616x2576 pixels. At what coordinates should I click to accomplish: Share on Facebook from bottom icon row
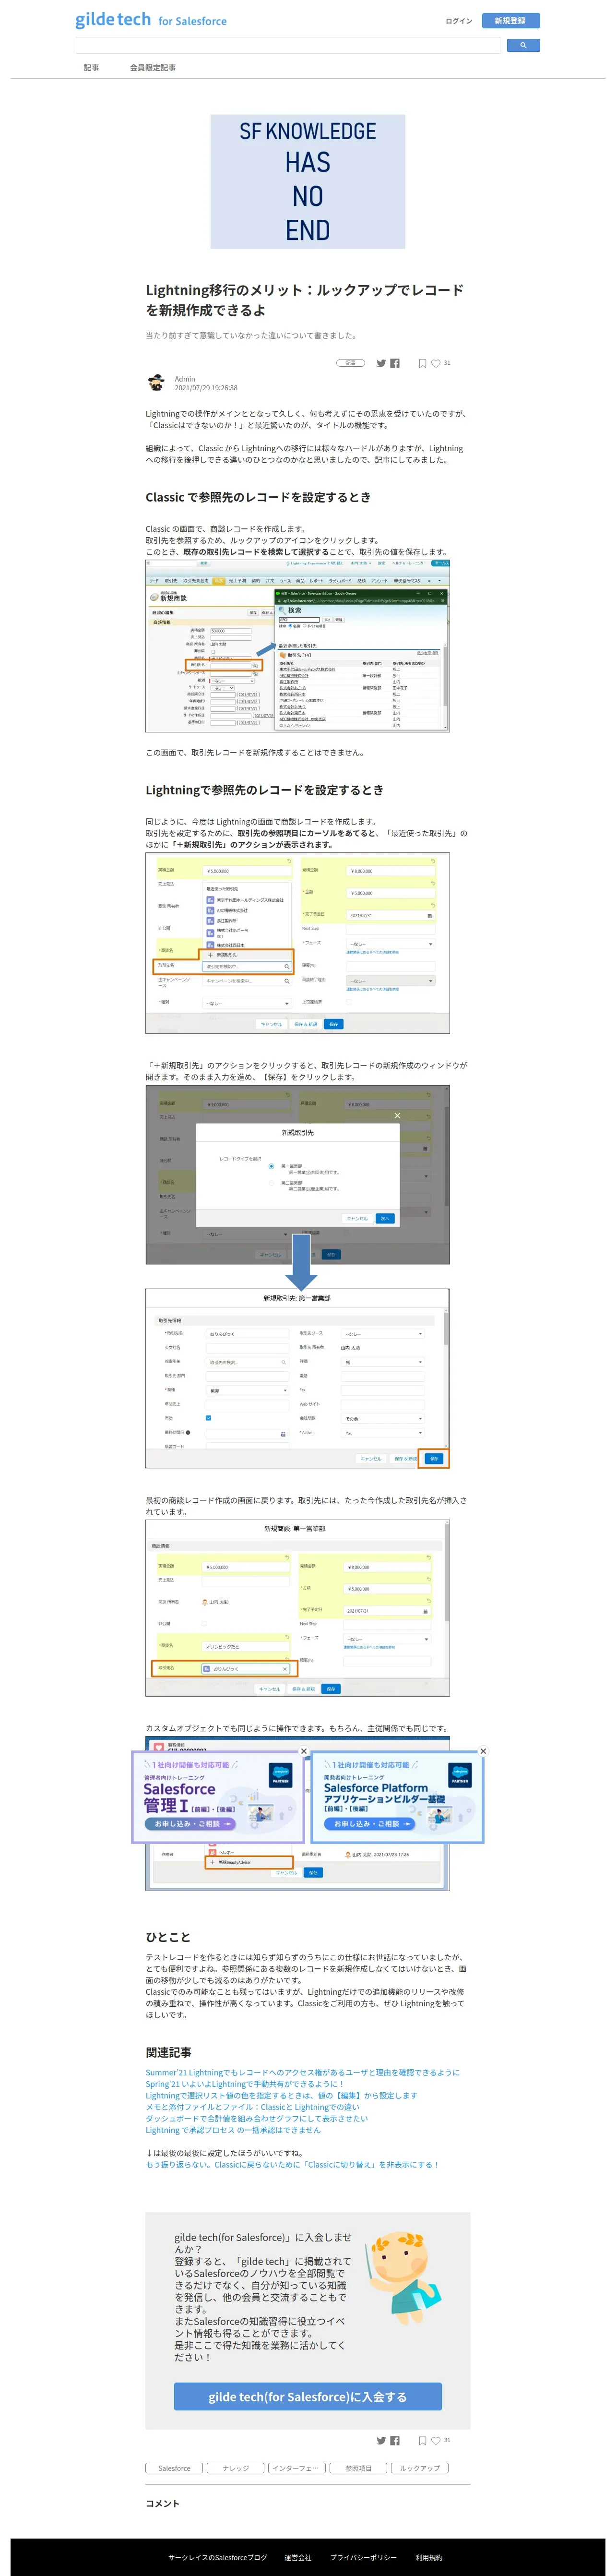click(395, 2440)
